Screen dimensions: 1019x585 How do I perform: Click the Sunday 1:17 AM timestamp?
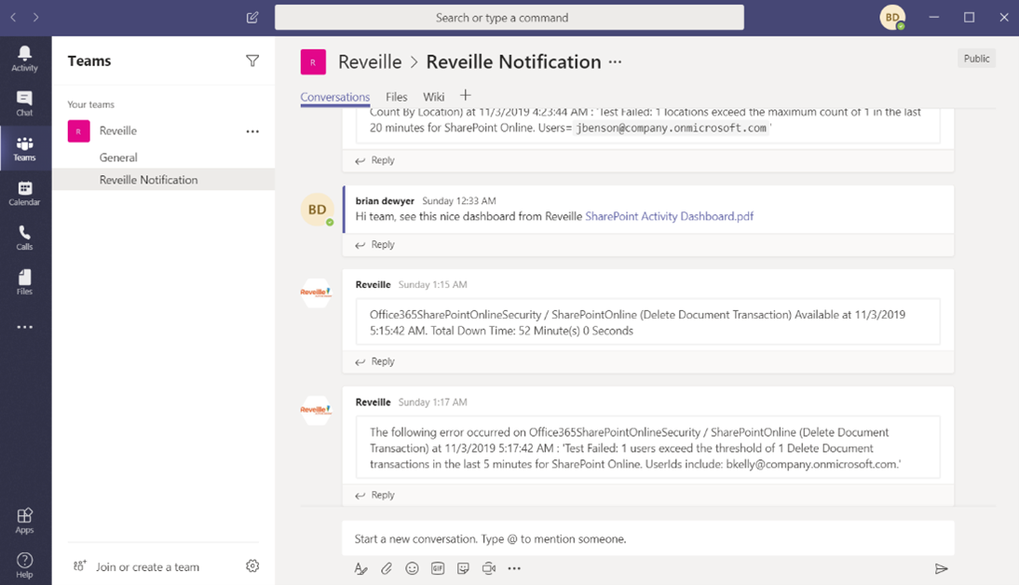433,402
